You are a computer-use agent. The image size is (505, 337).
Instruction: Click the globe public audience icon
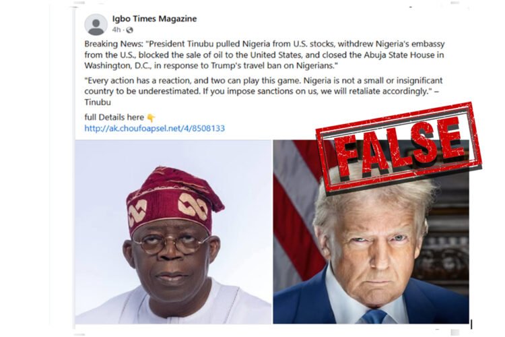[129, 30]
